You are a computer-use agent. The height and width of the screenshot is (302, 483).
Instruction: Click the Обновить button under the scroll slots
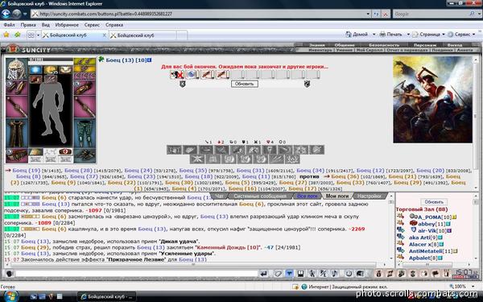pyautogui.click(x=244, y=84)
